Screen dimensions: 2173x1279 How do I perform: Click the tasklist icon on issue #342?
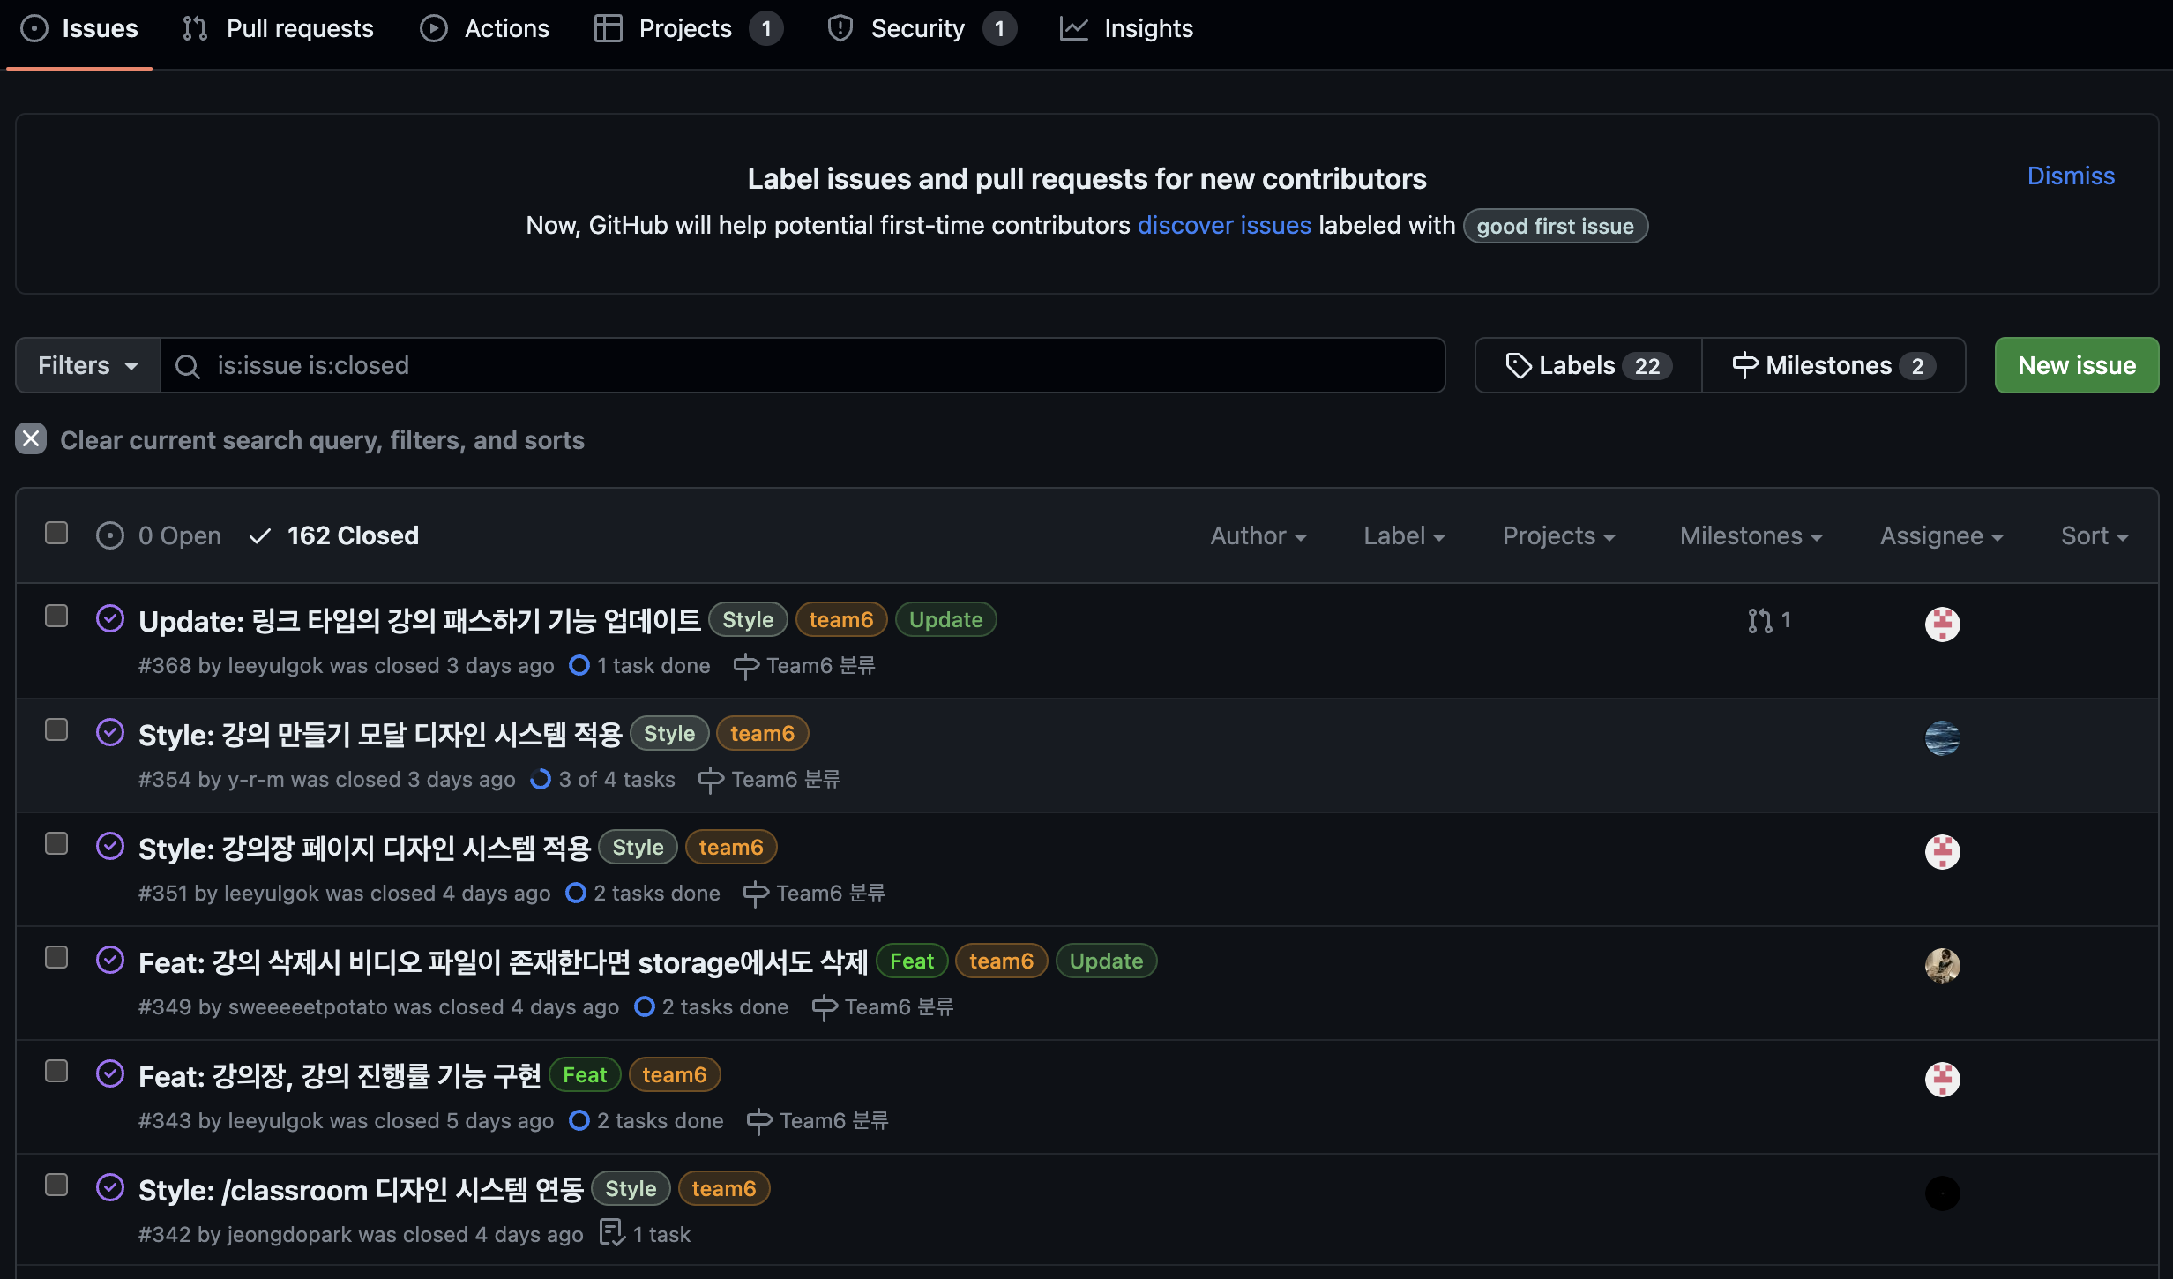[x=611, y=1233]
